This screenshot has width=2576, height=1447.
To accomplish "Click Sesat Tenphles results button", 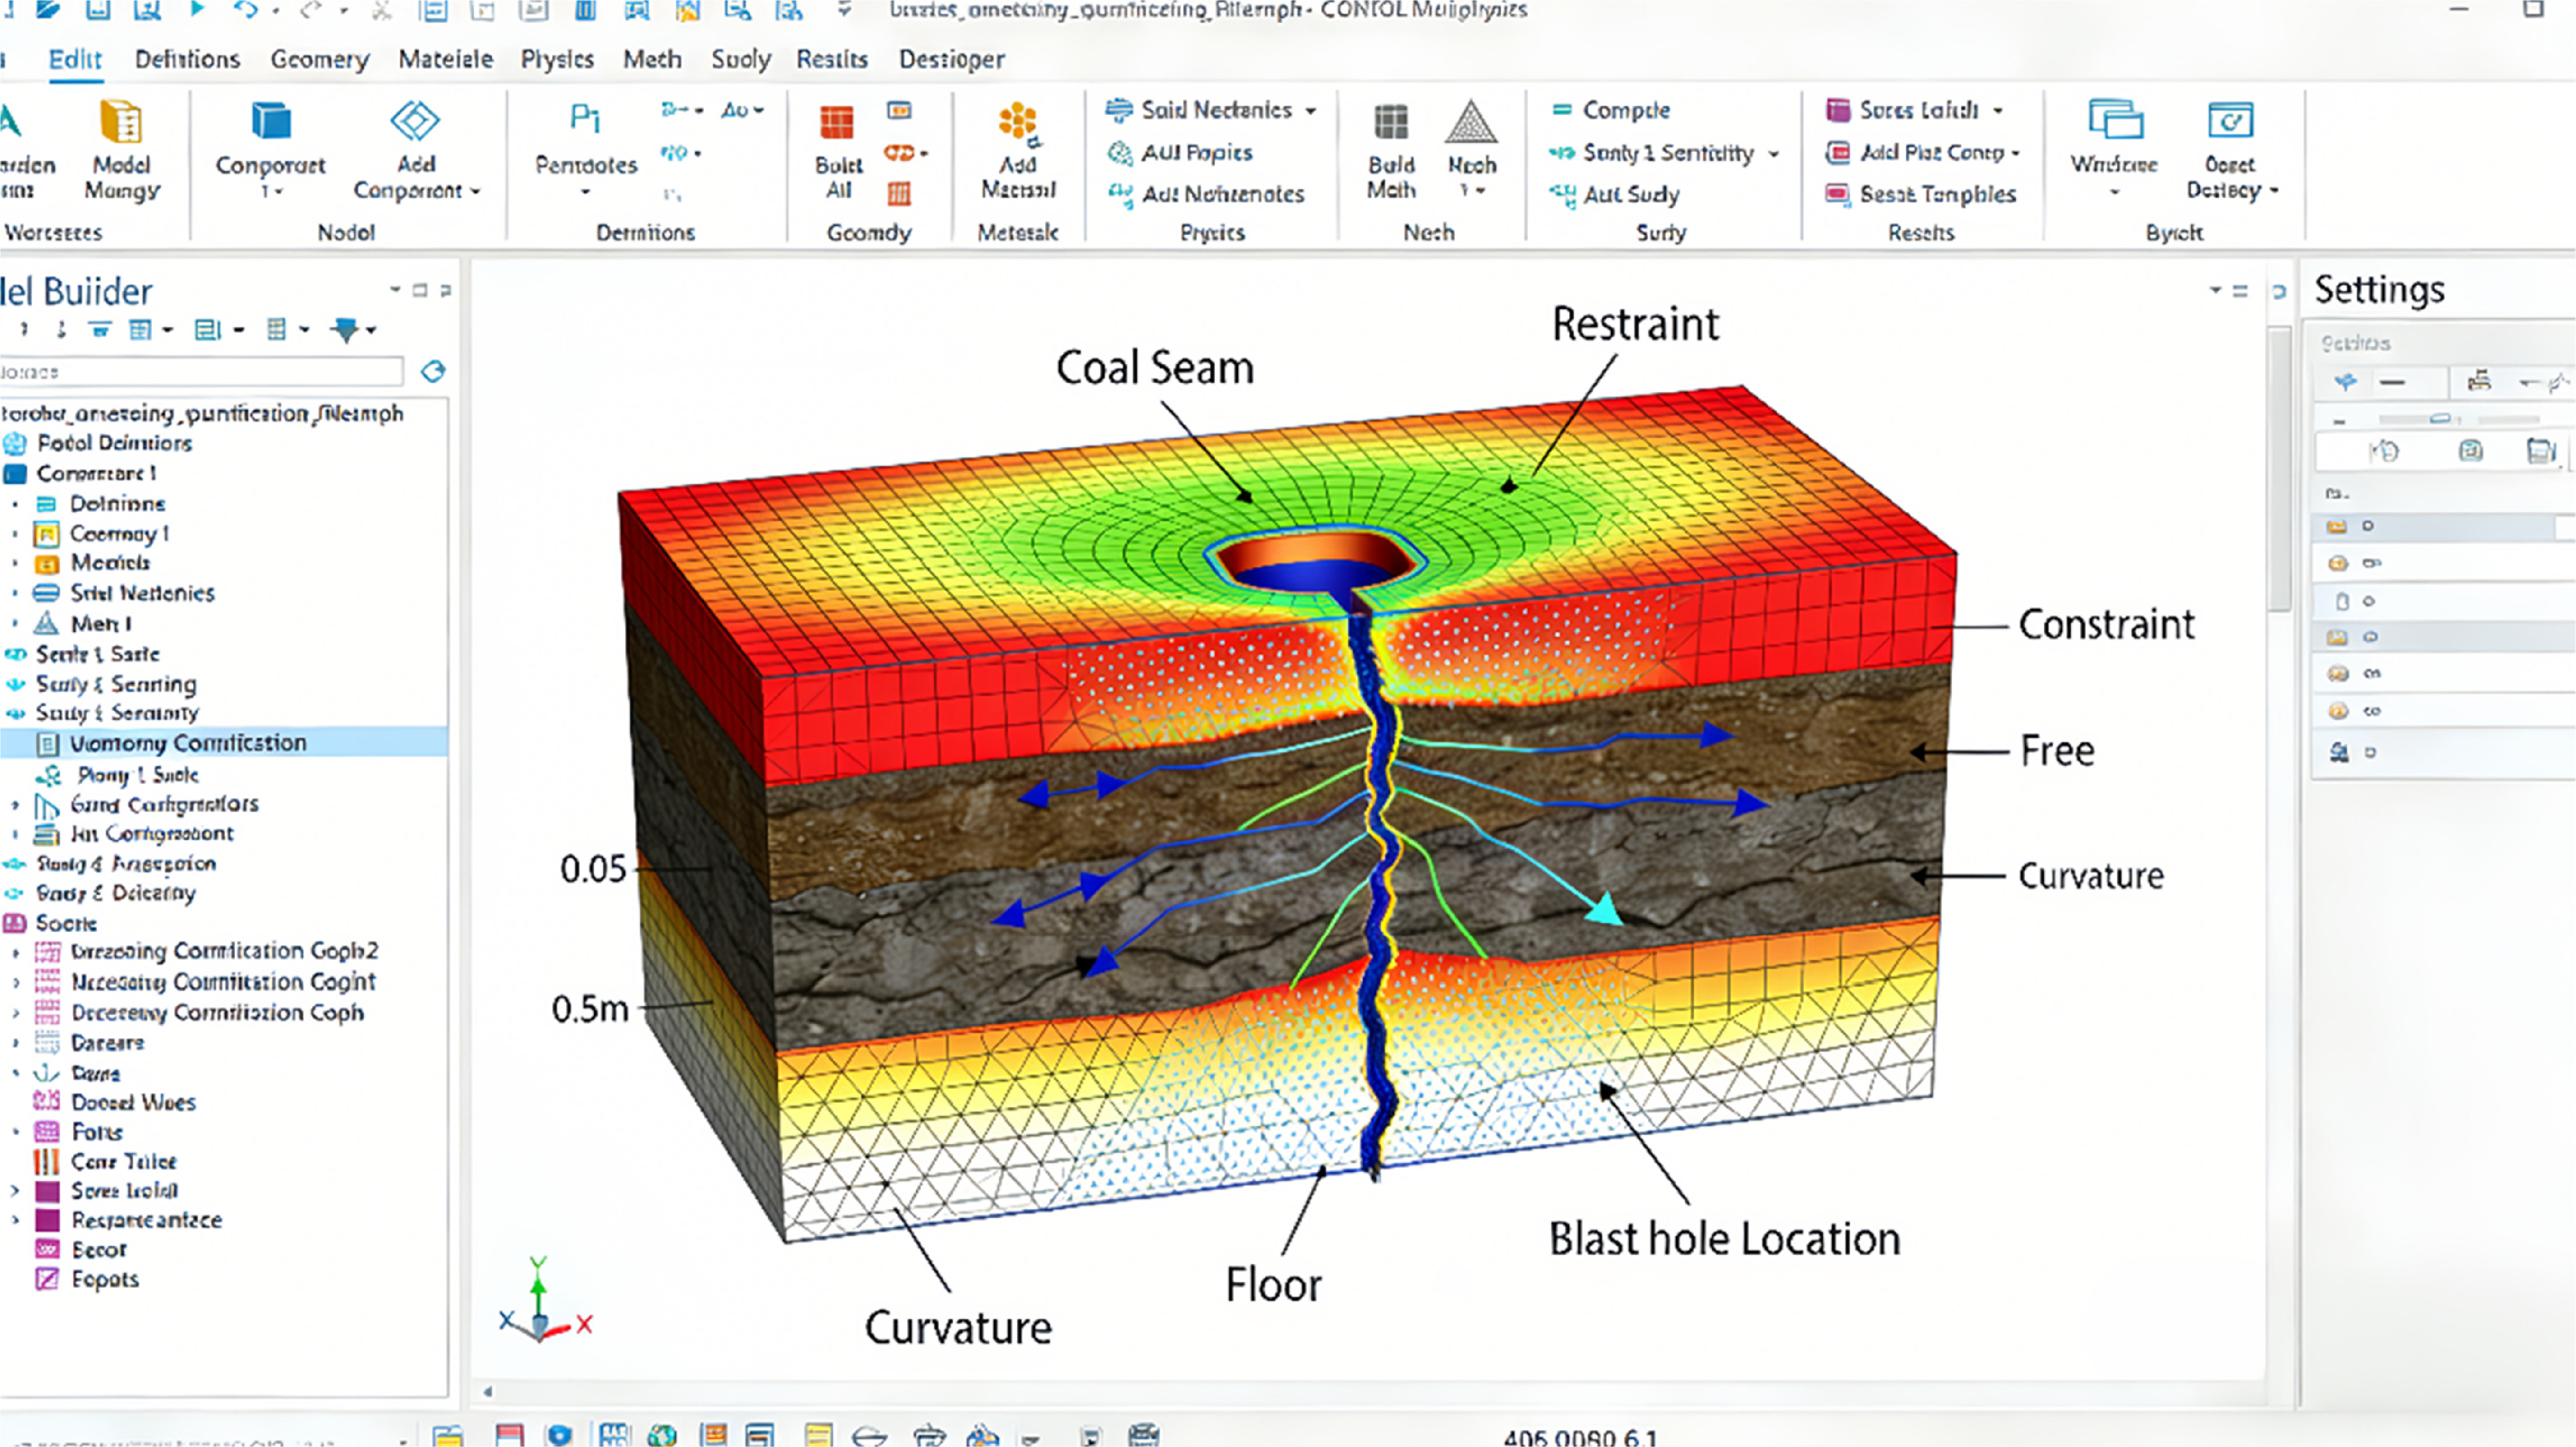I will [x=1921, y=194].
